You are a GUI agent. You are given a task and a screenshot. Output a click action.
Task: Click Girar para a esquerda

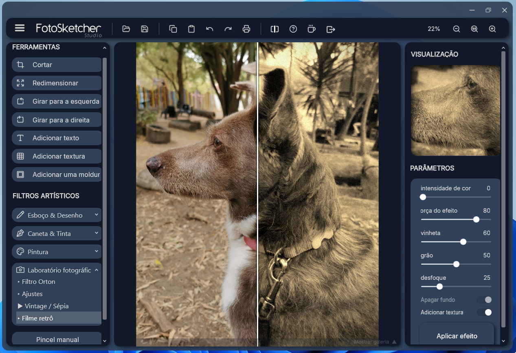pos(57,101)
